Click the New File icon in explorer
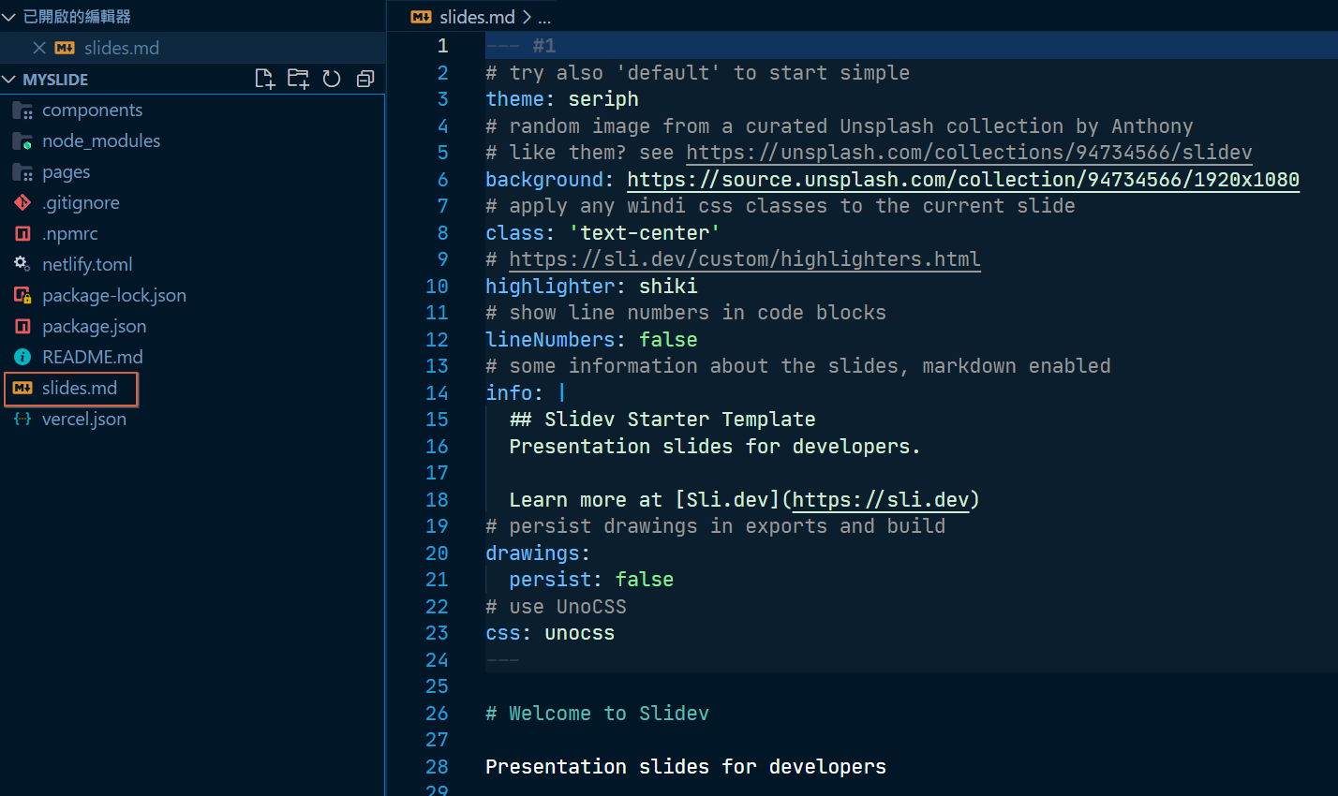This screenshot has width=1338, height=796. click(265, 79)
